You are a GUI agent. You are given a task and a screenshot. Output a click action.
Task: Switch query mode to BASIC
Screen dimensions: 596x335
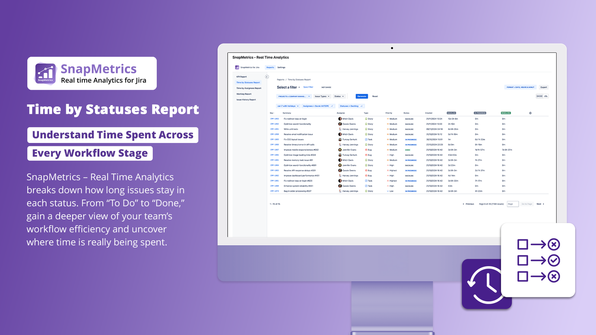tap(539, 96)
